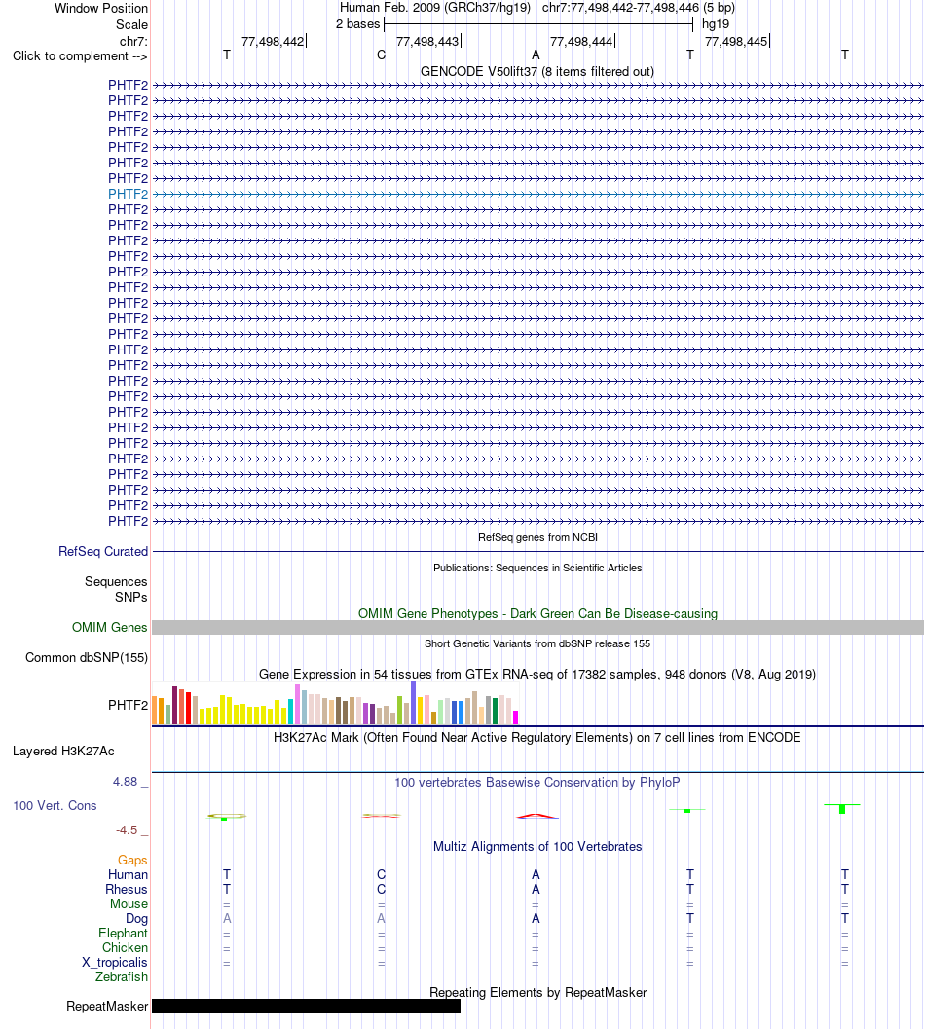This screenshot has width=925, height=1029.
Task: Click the C base in the complement row
Action: click(381, 55)
